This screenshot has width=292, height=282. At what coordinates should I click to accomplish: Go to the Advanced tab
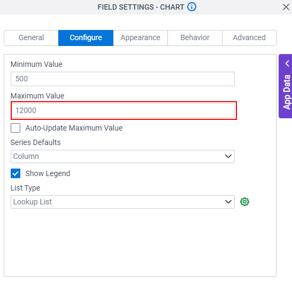(249, 38)
